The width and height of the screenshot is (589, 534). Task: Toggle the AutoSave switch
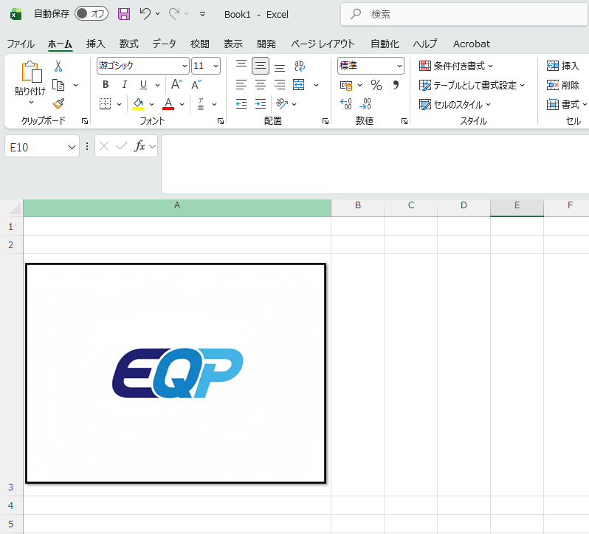[x=92, y=14]
